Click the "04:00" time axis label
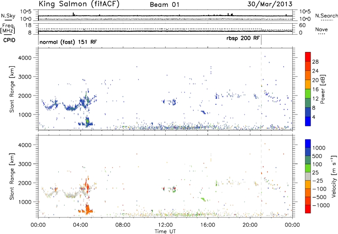The height and width of the screenshot is (234, 338). (x=81, y=225)
